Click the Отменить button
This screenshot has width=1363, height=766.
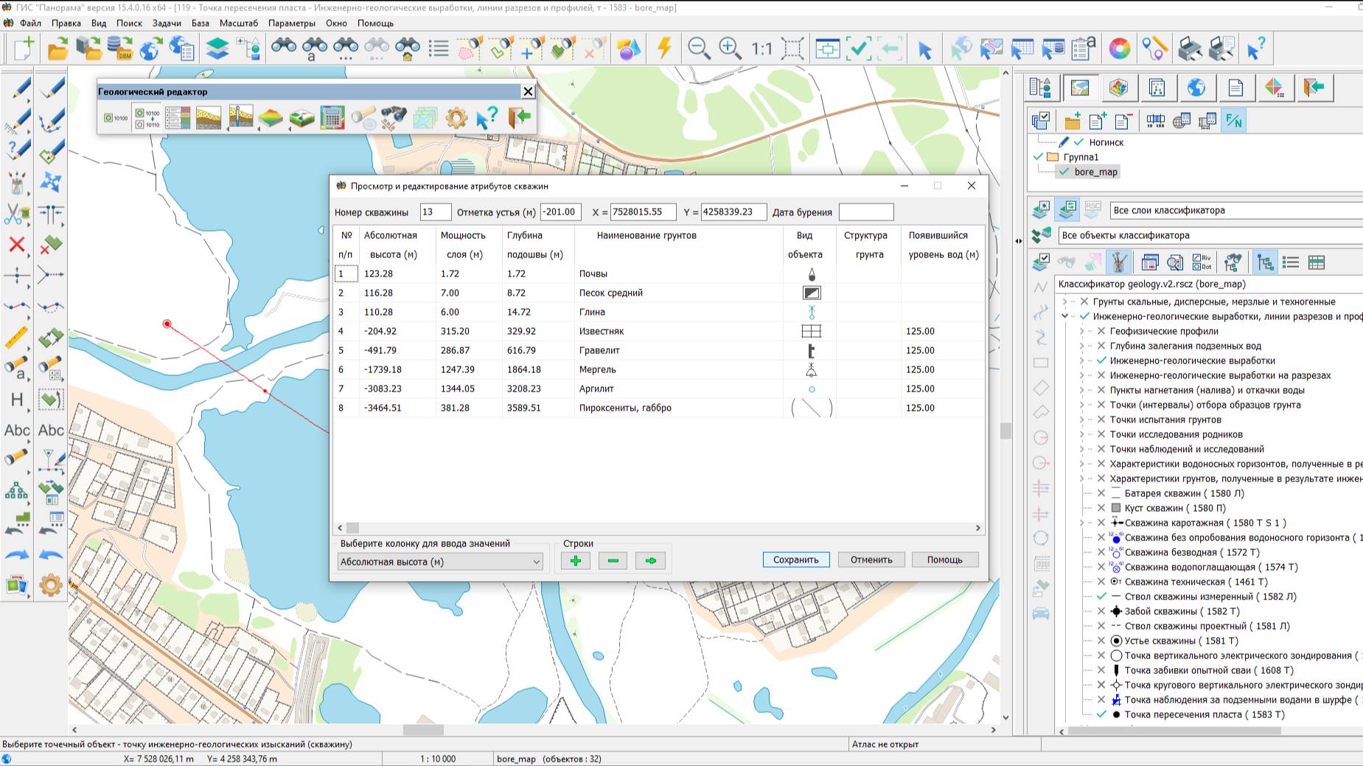(871, 560)
